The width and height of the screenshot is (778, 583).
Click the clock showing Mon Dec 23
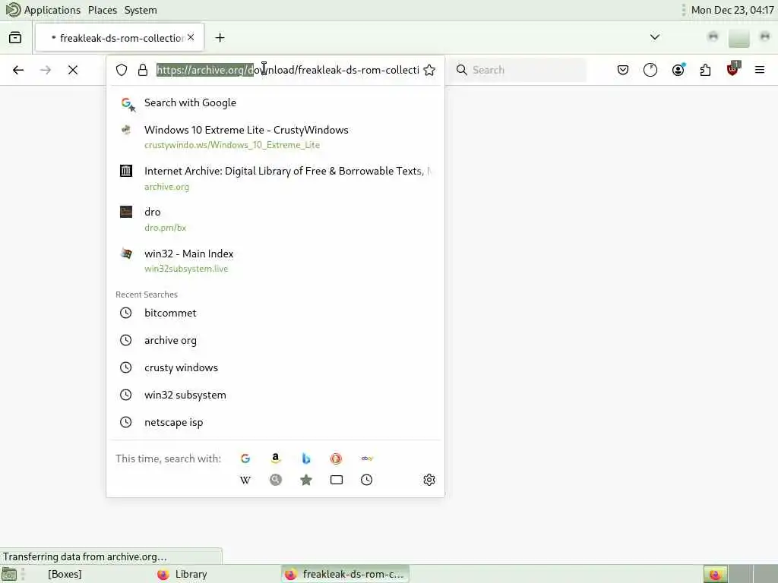(732, 10)
